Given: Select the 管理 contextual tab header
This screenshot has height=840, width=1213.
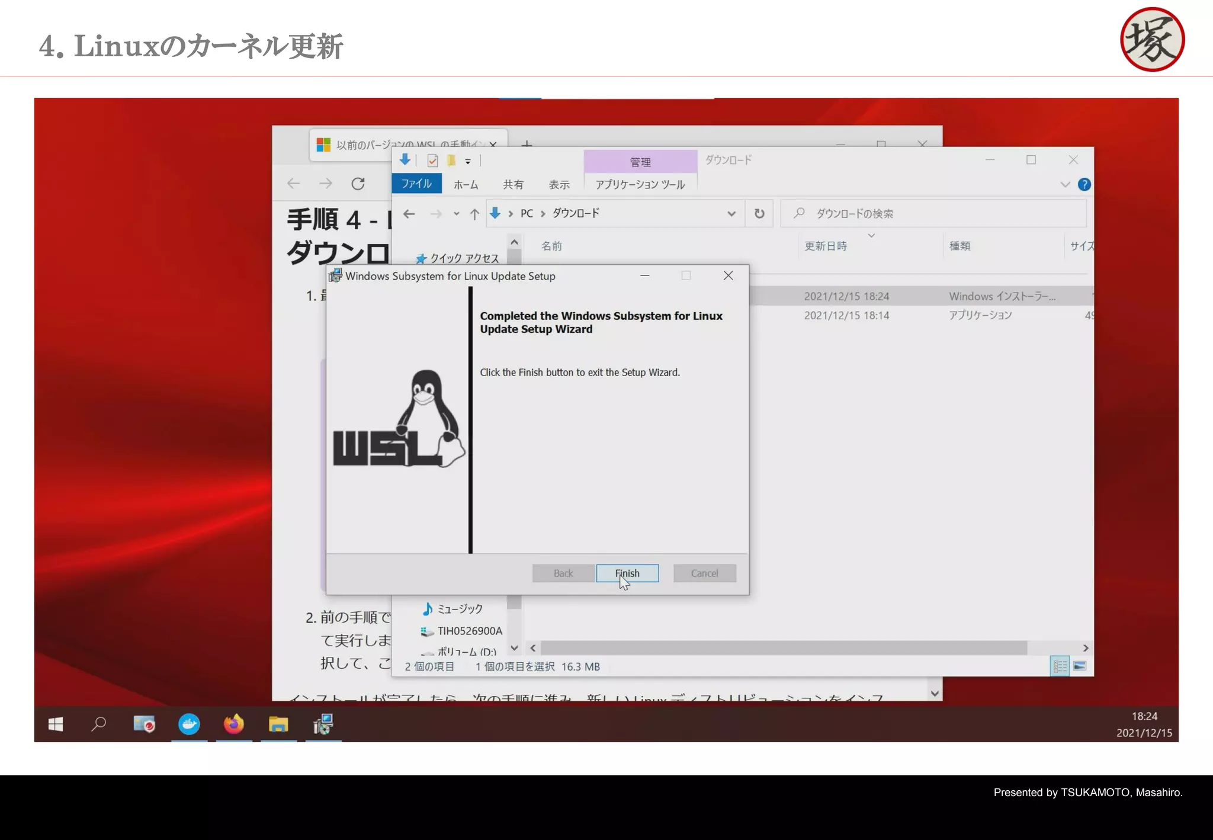Looking at the screenshot, I should (640, 162).
